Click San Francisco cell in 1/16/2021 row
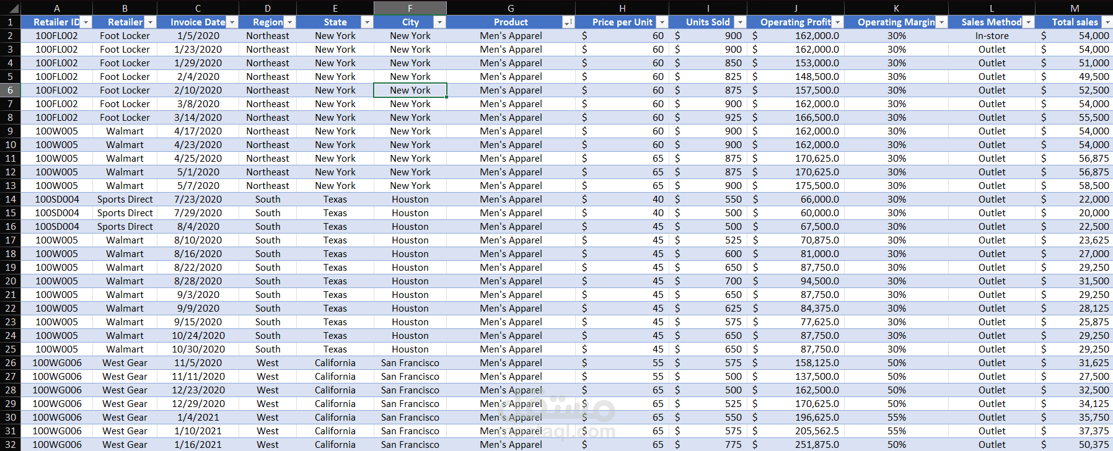 (x=410, y=444)
